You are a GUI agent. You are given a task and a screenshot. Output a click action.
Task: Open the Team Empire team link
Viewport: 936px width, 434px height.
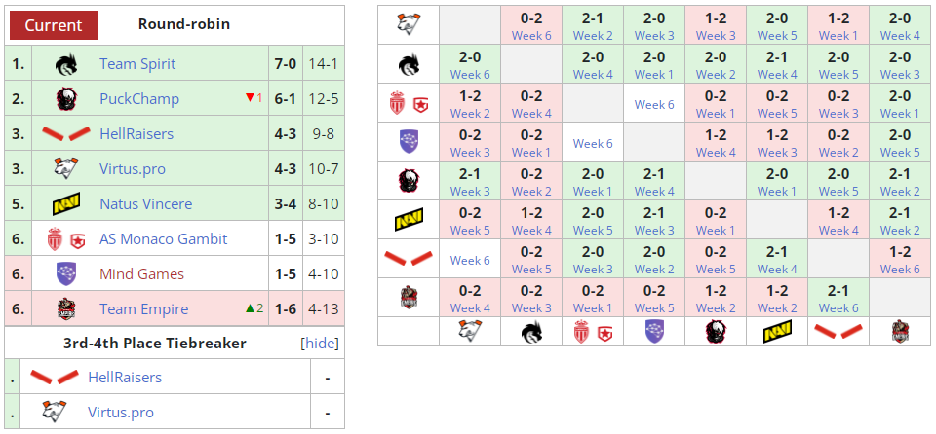pyautogui.click(x=143, y=309)
